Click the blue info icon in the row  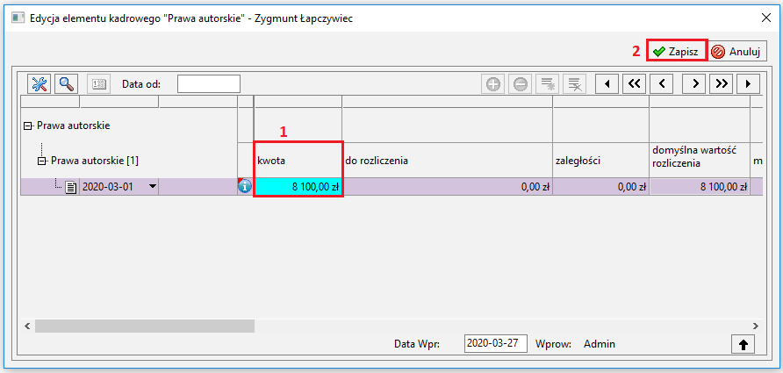click(245, 187)
